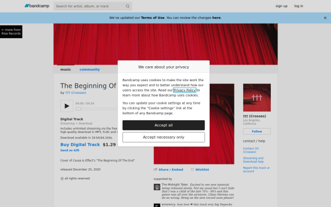Click the 'Digital Track' heading
The height and width of the screenshot is (207, 331).
pyautogui.click(x=72, y=119)
